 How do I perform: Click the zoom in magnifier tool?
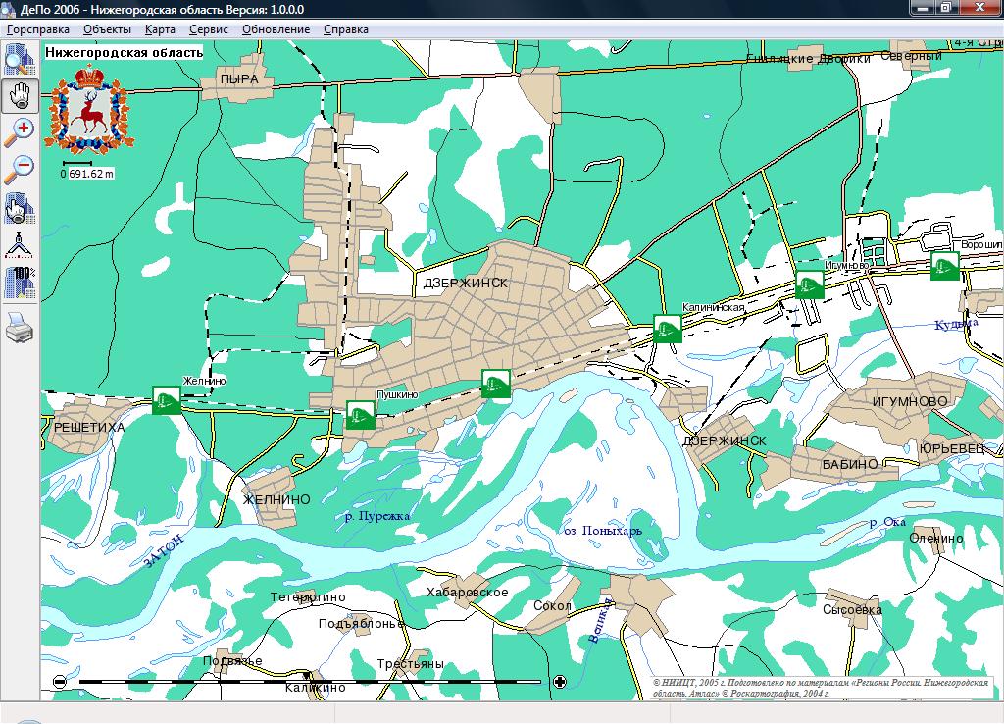pos(20,130)
